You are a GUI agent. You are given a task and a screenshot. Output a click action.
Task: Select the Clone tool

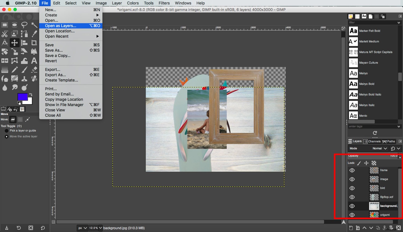(24, 78)
